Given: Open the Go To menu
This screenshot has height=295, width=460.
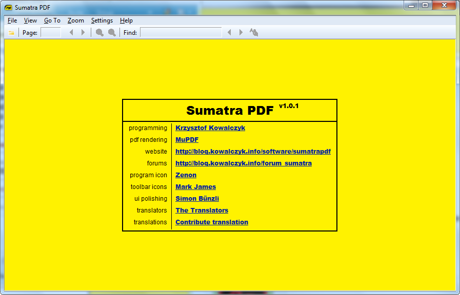Looking at the screenshot, I should (52, 20).
